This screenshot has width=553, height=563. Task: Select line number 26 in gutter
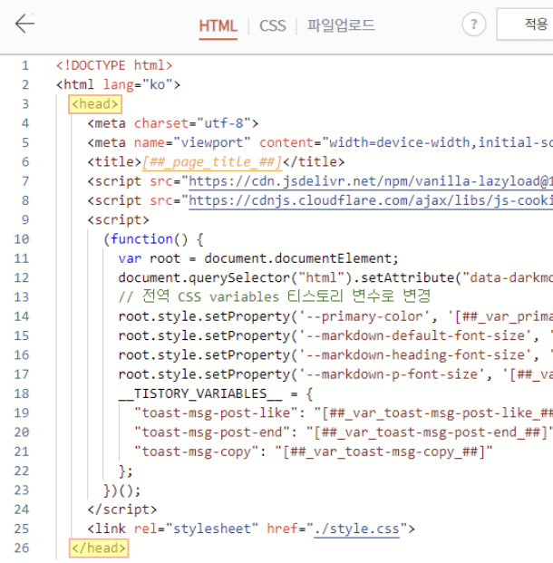[22, 548]
